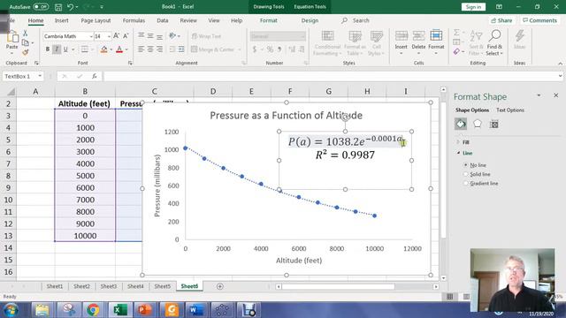This screenshot has height=318, width=566.
Task: Open Chrome from the taskbar
Action: (93, 310)
